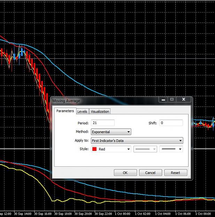This screenshot has height=217, width=215.
Task: Click the 30 Sep 18:00 time axis label
Action: pos(63,214)
